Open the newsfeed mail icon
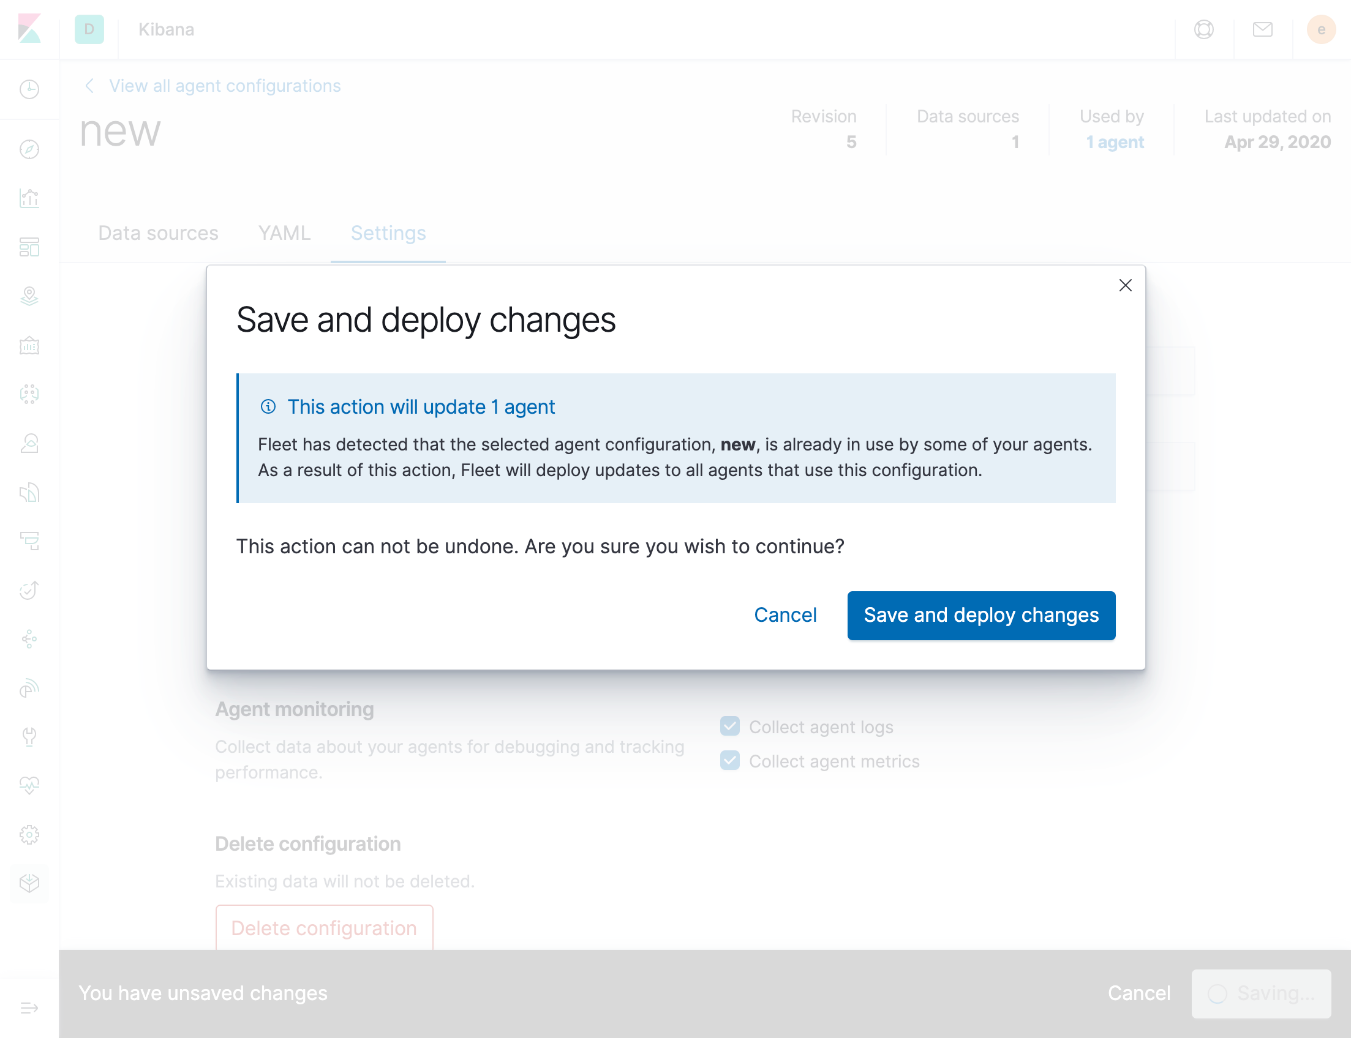Viewport: 1351px width, 1038px height. [x=1262, y=29]
